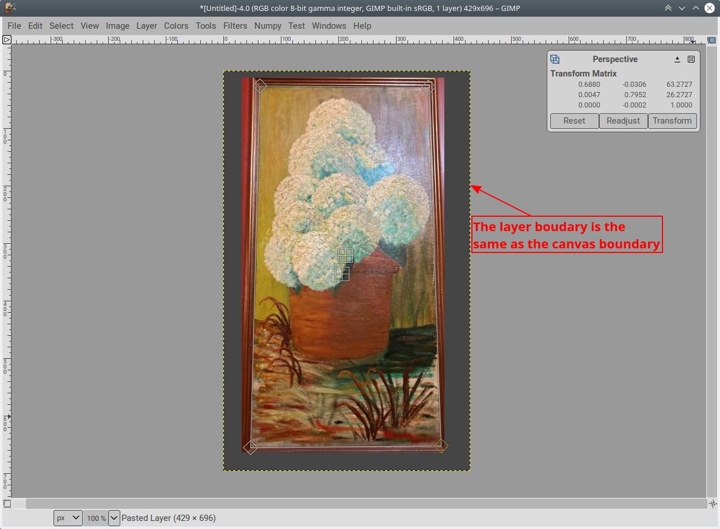Image resolution: width=720 pixels, height=529 pixels.
Task: Open the image menu via the ruler corner triangle
Action: 6,40
